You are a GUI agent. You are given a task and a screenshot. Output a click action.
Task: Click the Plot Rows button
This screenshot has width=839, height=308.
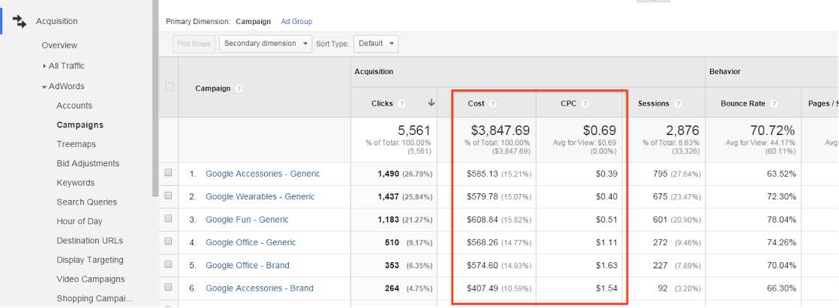click(x=194, y=43)
